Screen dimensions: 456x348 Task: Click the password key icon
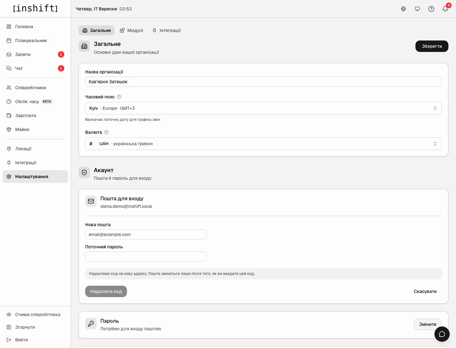91,324
